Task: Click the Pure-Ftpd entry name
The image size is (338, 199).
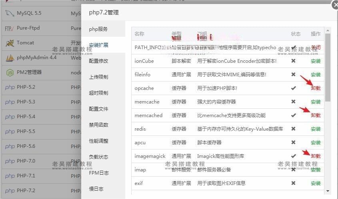Action: [28, 28]
